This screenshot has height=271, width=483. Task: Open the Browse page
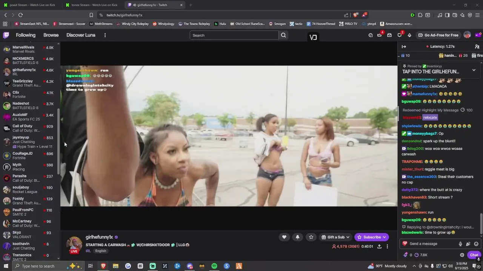click(x=51, y=35)
